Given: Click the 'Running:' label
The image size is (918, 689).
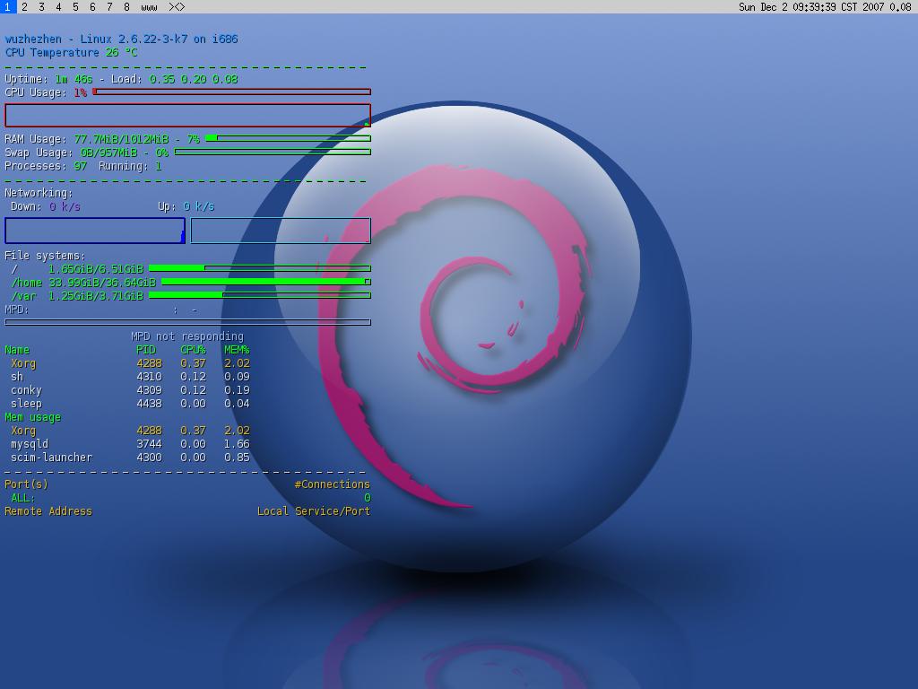Looking at the screenshot, I should click(x=124, y=166).
